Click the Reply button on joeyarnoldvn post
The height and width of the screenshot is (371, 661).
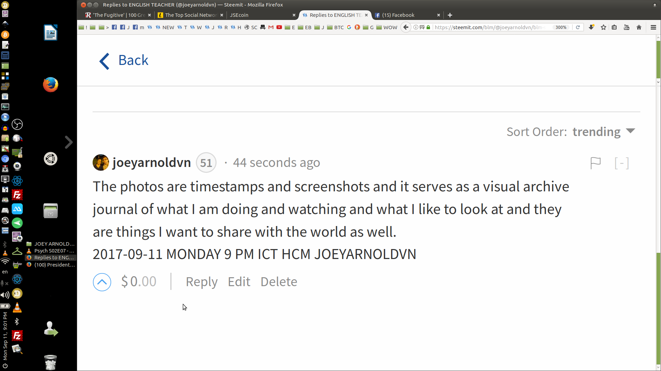tap(201, 281)
